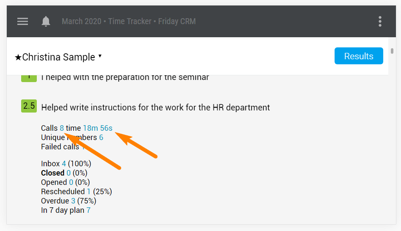Open the Calls count 8 link

click(62, 128)
